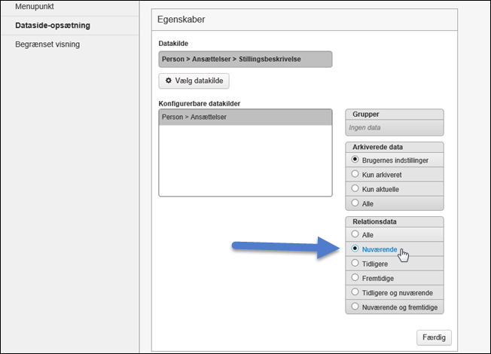Select the Nuværende relation data option
Screen dimensions: 491x354
pos(355,249)
